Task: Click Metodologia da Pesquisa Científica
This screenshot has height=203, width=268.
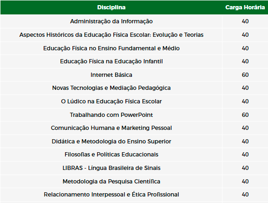Action: tap(111, 182)
